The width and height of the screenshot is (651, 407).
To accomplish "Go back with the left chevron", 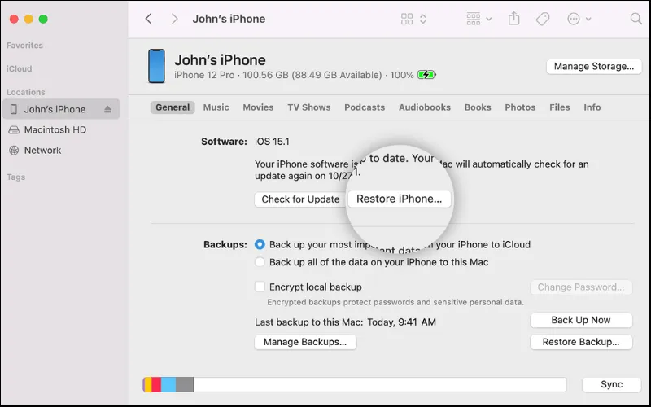I will tap(148, 19).
